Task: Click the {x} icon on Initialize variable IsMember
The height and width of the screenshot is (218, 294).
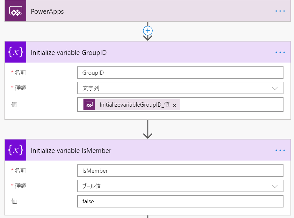Action: pos(15,150)
